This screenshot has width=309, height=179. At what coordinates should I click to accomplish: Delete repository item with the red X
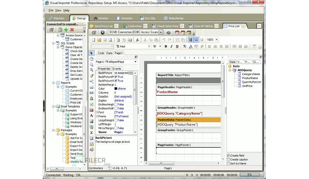pyautogui.click(x=72, y=30)
